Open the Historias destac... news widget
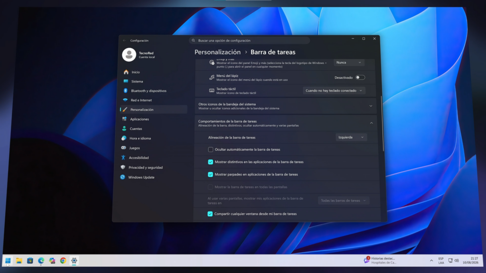The width and height of the screenshot is (486, 273). [380, 260]
